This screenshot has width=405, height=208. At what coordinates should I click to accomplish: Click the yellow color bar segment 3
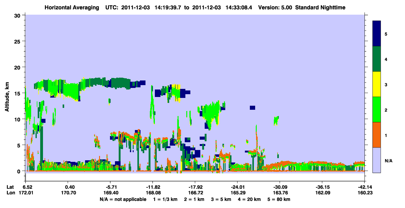tap(377, 84)
